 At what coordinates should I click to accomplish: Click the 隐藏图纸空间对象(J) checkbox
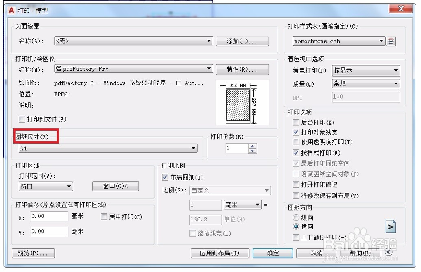point(296,174)
